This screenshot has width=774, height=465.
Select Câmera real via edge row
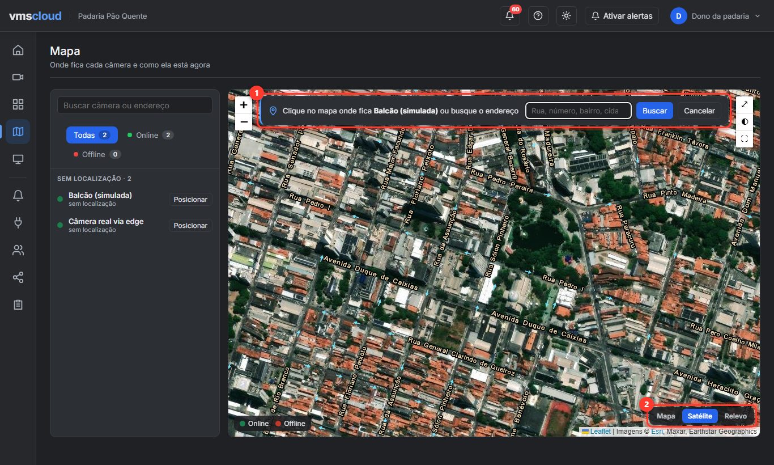pyautogui.click(x=135, y=225)
